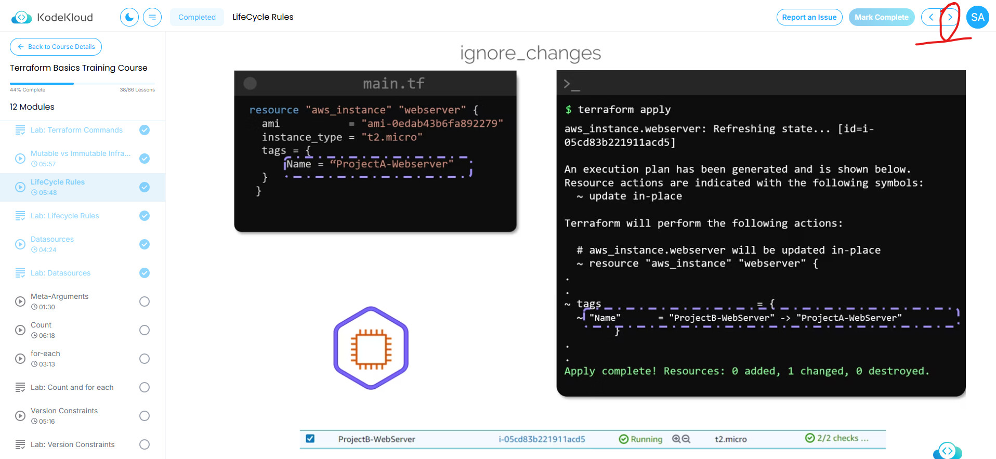Click zoom-out magnifier icon in instance row
This screenshot has height=459, width=996.
pyautogui.click(x=686, y=439)
